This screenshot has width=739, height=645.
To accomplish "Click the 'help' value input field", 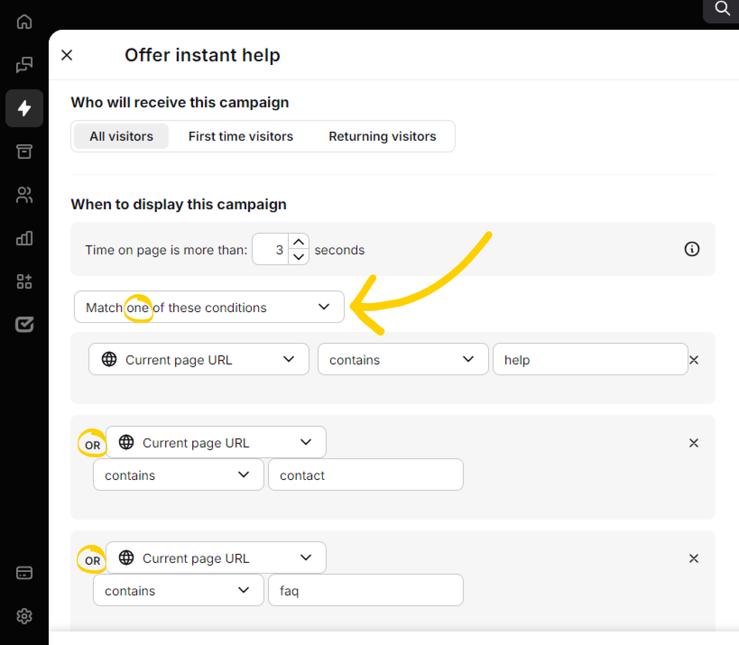I will point(591,359).
